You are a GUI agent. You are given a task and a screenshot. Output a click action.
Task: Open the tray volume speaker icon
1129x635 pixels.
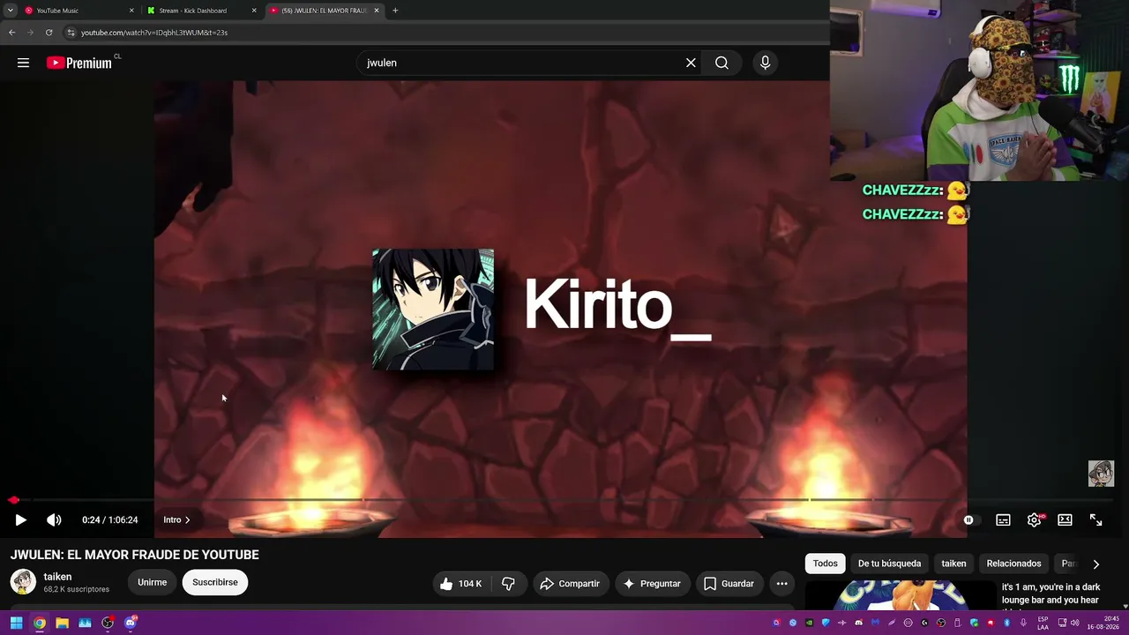(x=1074, y=623)
